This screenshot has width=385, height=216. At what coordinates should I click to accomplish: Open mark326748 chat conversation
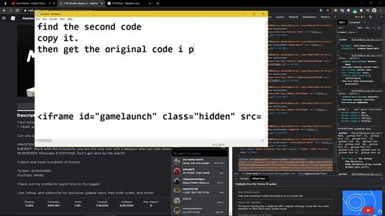pyautogui.click(x=200, y=191)
